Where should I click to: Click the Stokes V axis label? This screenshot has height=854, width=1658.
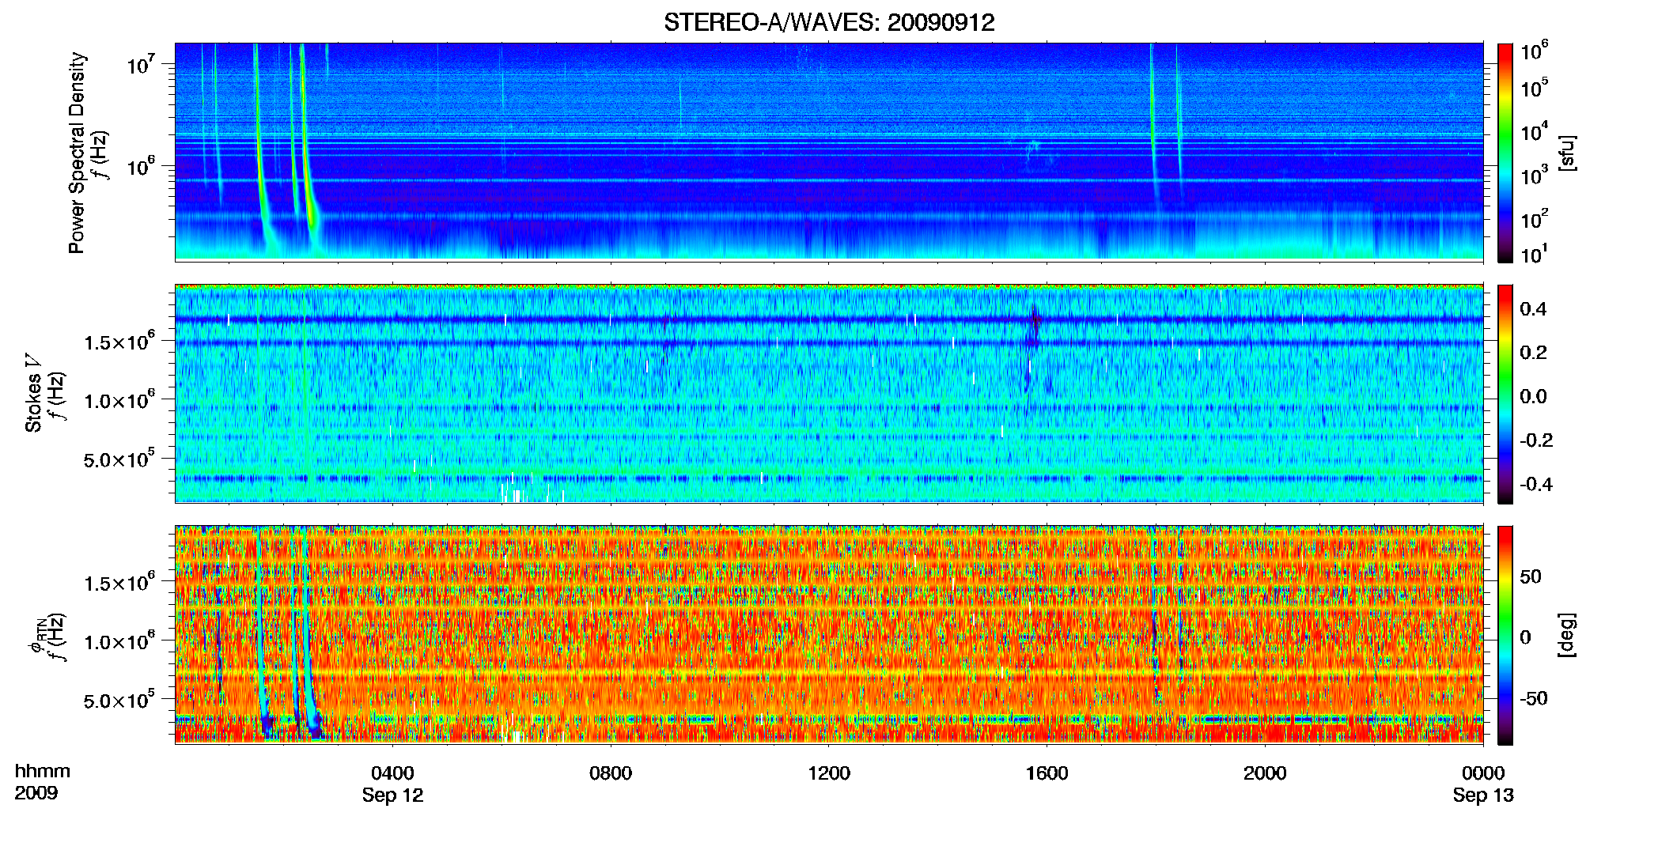33,394
